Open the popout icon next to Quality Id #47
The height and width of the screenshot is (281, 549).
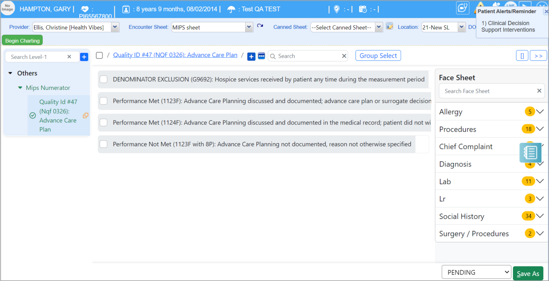[x=85, y=115]
